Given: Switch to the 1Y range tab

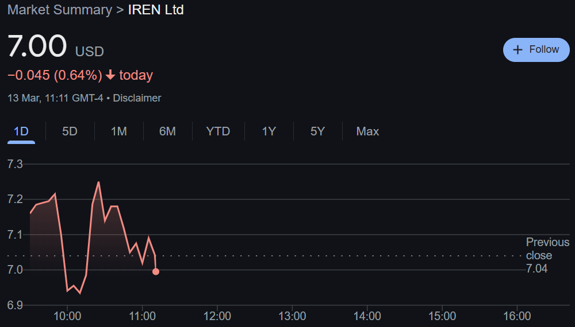Looking at the screenshot, I should pyautogui.click(x=269, y=131).
